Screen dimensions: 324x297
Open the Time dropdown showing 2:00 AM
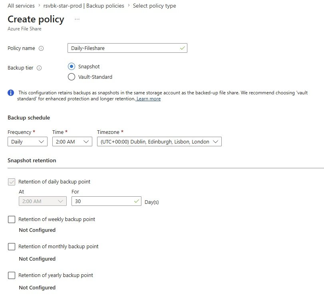point(72,142)
